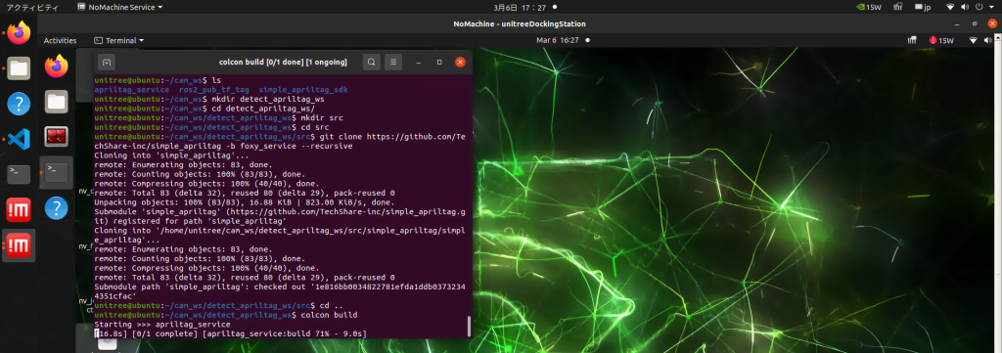Open Files from the host dock

(x=20, y=67)
